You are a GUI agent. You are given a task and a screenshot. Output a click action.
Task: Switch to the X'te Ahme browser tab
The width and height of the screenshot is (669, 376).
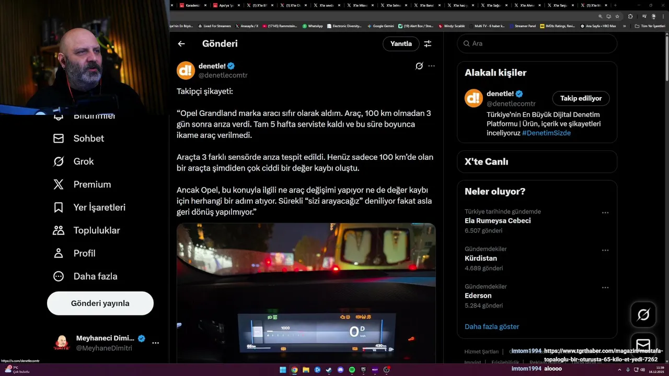tap(526, 5)
